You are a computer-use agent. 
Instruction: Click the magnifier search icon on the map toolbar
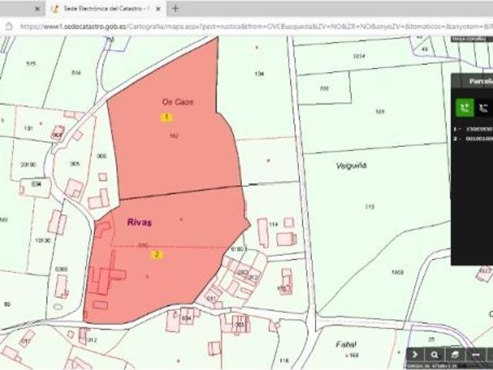pos(434,355)
